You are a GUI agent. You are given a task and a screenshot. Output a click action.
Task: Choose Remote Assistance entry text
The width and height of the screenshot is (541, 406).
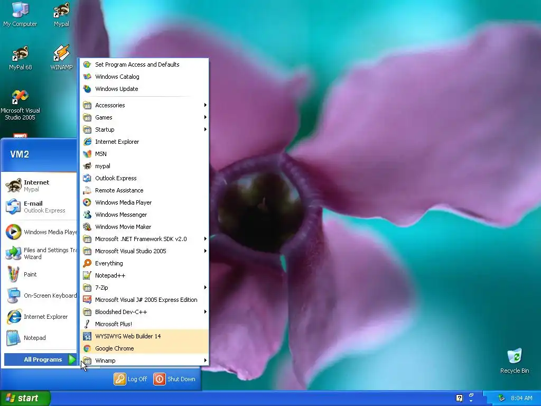tap(119, 190)
